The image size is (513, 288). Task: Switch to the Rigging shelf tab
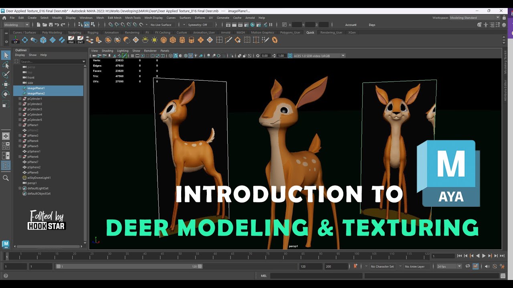tap(93, 32)
